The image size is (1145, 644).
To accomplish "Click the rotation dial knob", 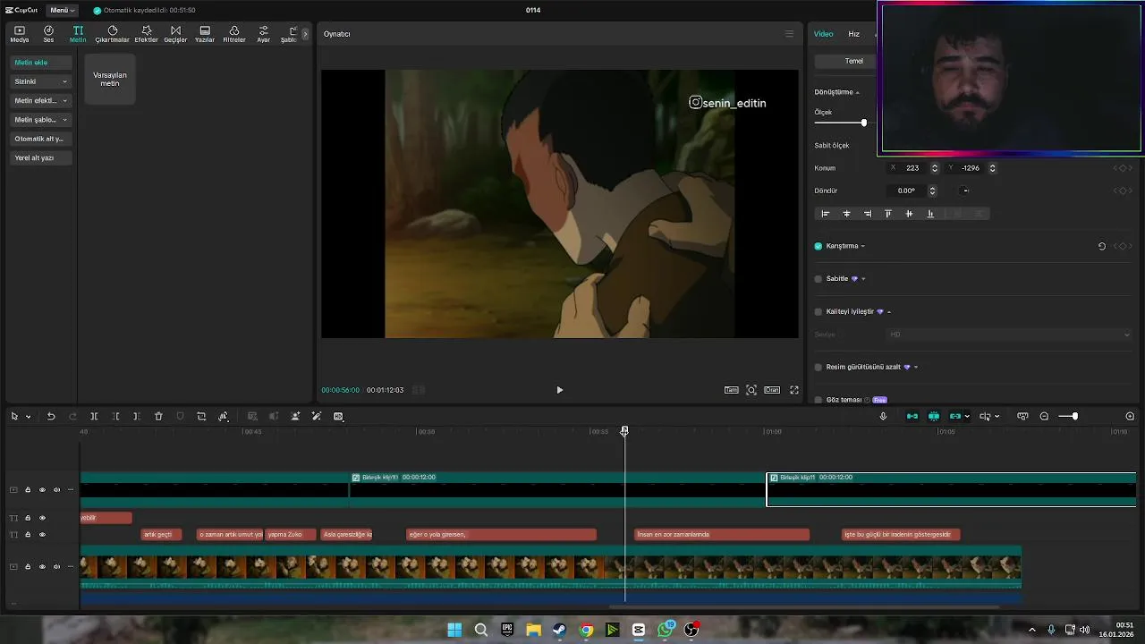I will pos(964,191).
